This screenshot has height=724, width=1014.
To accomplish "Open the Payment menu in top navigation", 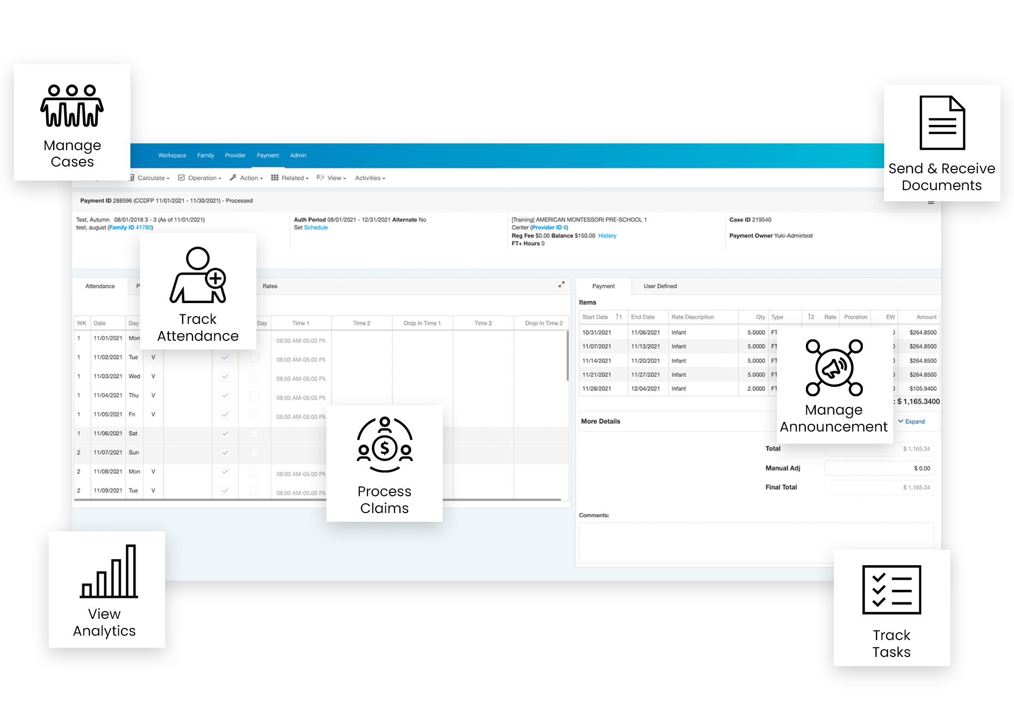I will click(x=268, y=155).
